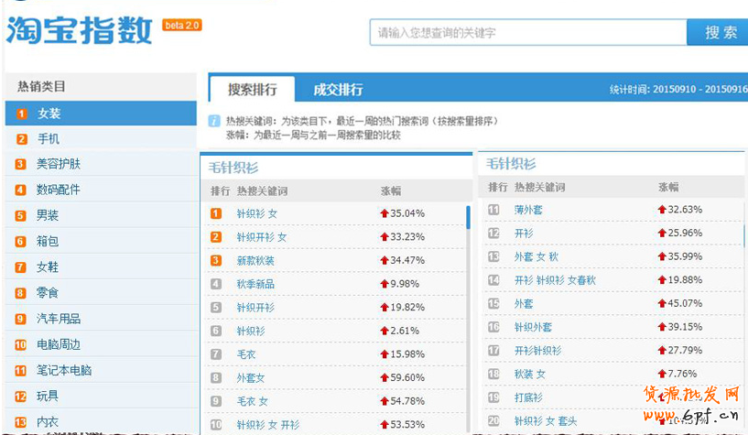Open keyword 开衫针织衫
The height and width of the screenshot is (435, 748).
click(x=537, y=351)
